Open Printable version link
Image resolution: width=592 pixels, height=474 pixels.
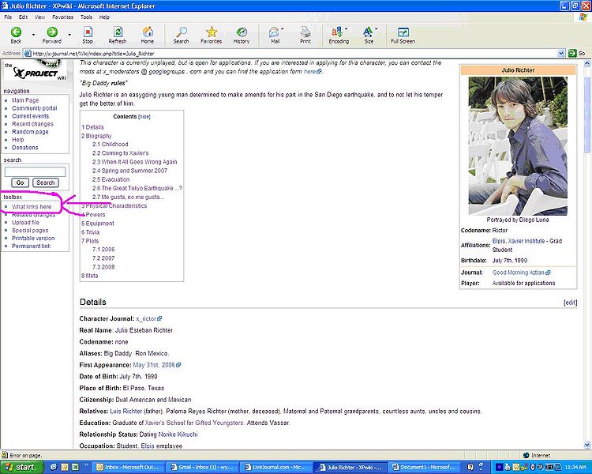point(33,238)
